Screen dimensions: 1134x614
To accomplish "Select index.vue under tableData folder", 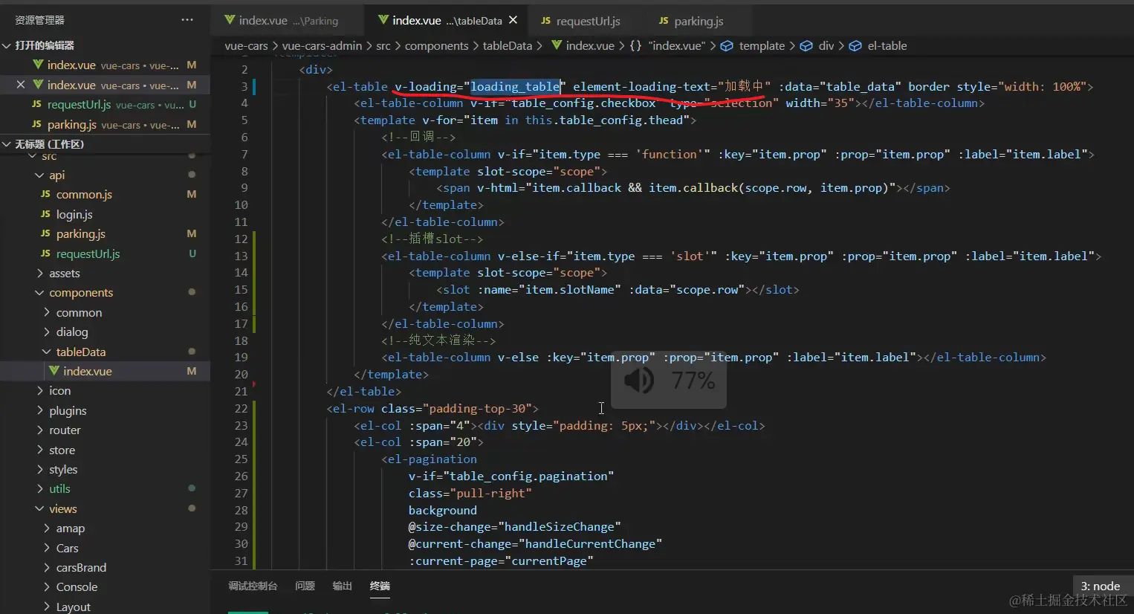I will pyautogui.click(x=87, y=371).
